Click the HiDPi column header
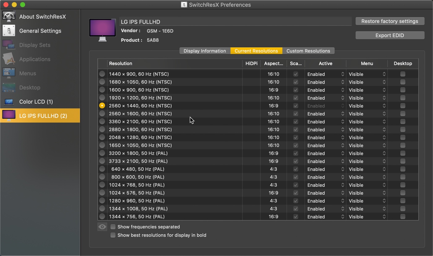 point(251,64)
